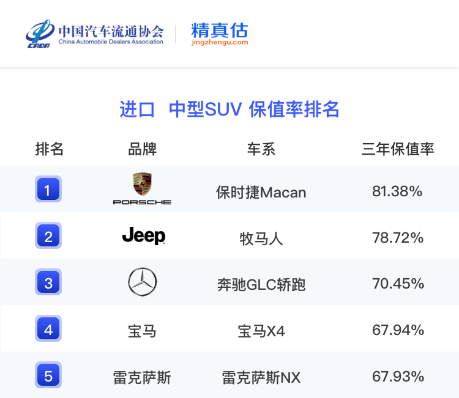
Task: Select the rank 3 badge
Action: [48, 282]
